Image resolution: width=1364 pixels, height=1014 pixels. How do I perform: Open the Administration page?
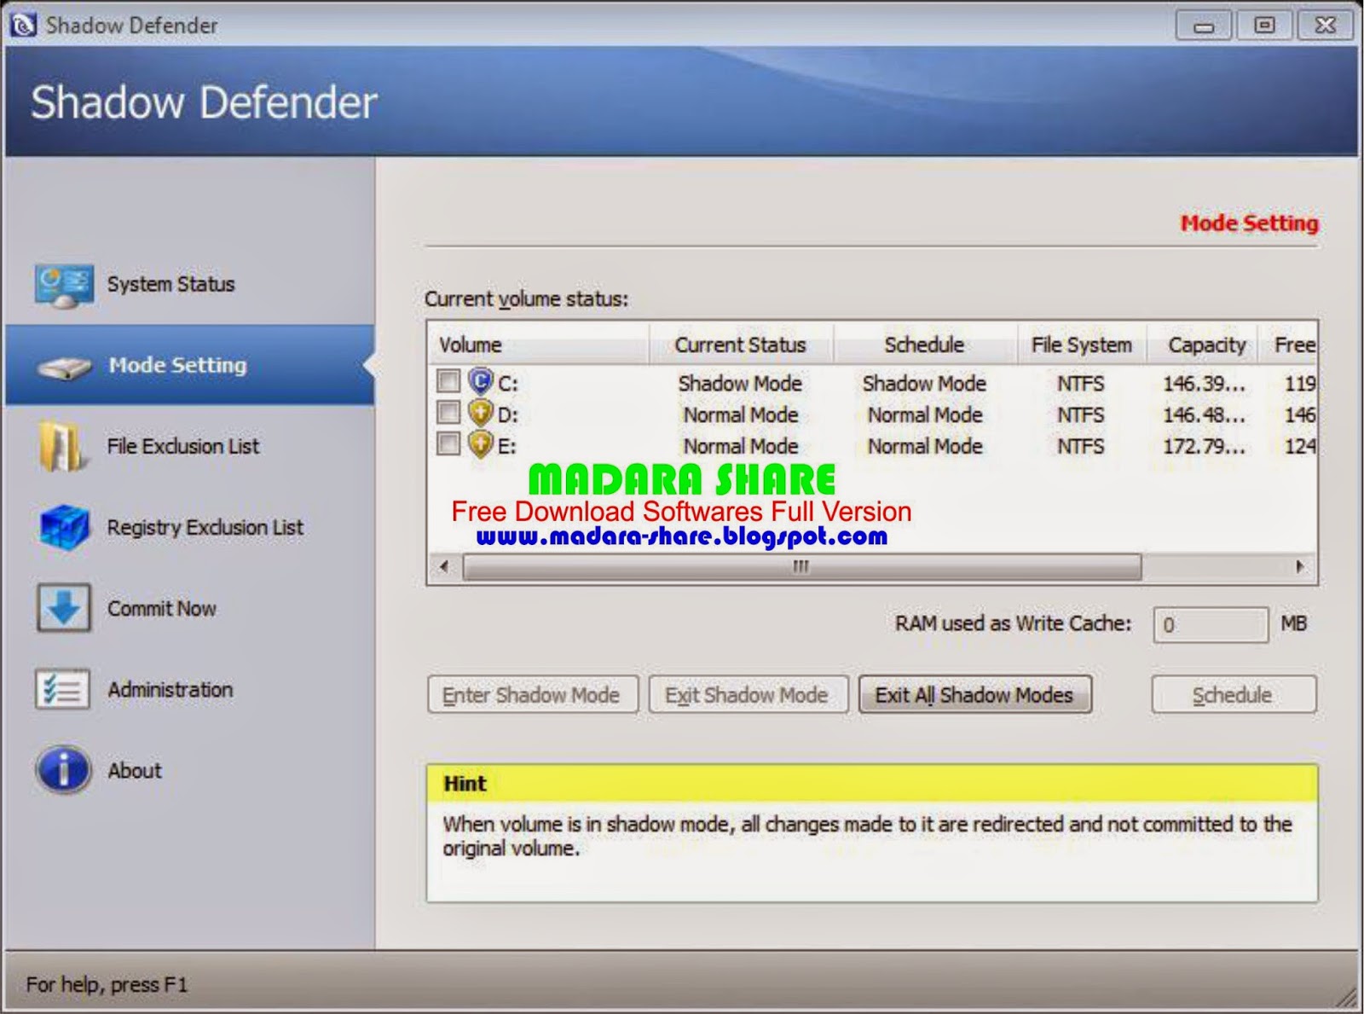tap(189, 689)
